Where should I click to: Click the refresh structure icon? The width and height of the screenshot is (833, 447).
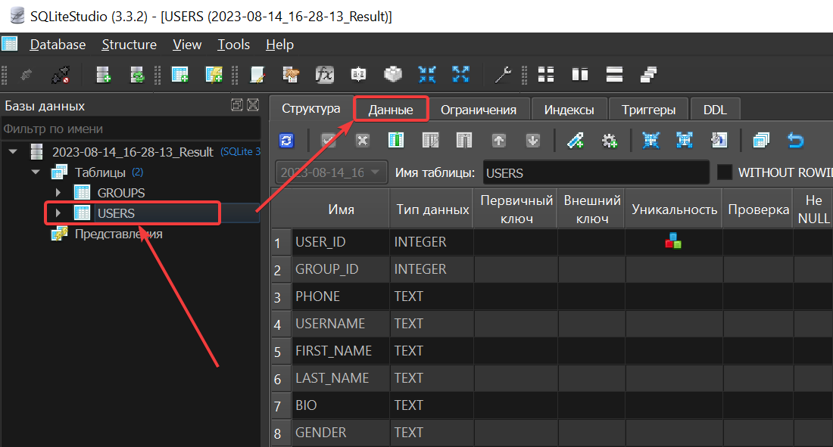[x=286, y=141]
